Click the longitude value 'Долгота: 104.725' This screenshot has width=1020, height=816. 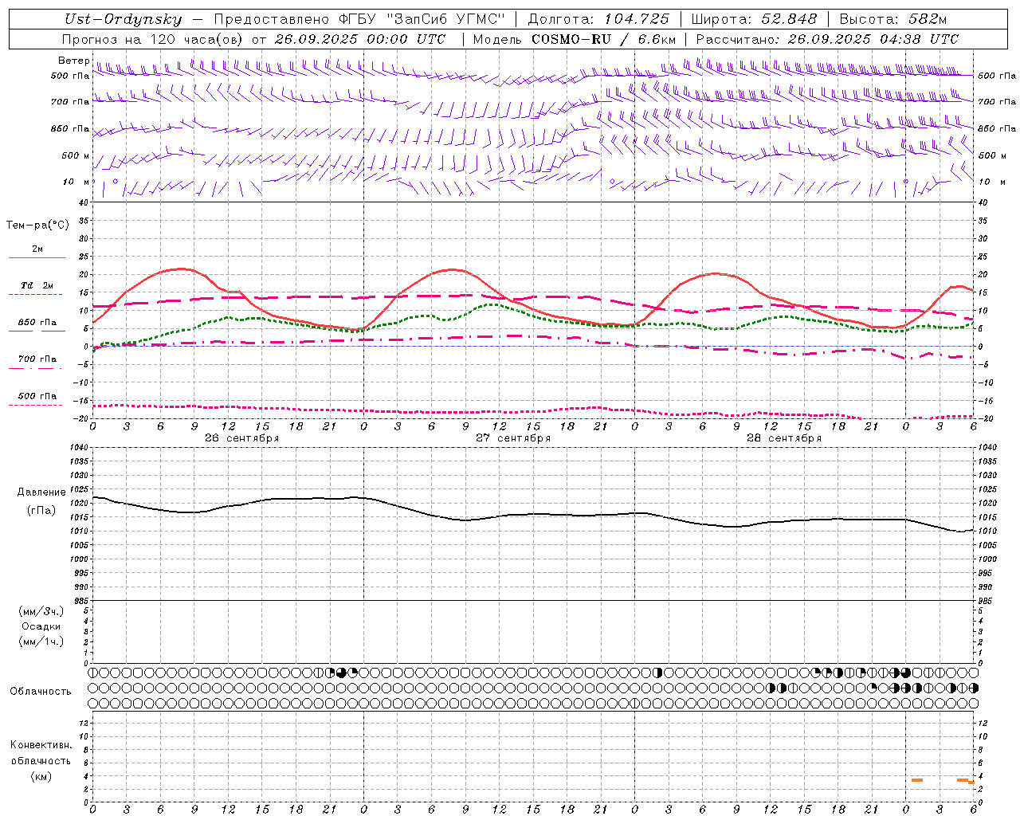[x=598, y=19]
